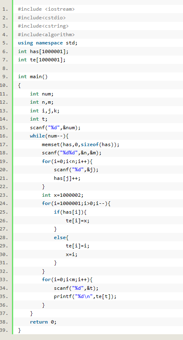Click line number 16 in the gutter
183x340 pixels.
[4, 136]
